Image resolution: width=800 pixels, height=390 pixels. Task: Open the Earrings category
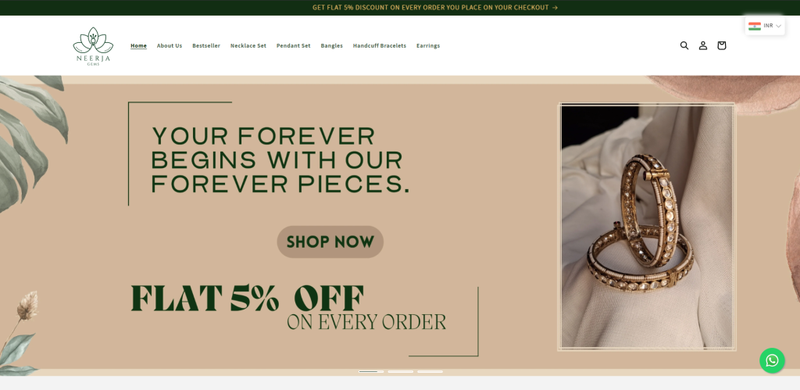(x=428, y=45)
